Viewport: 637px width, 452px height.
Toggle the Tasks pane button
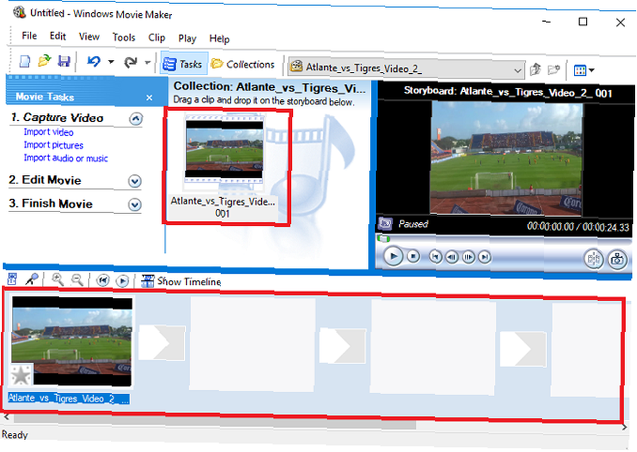183,64
